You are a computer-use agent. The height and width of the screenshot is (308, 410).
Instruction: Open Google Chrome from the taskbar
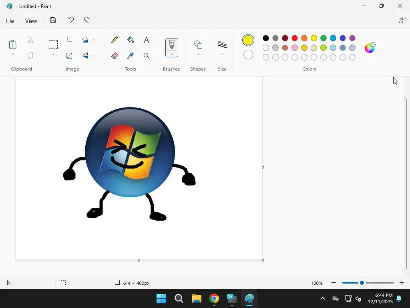click(x=214, y=298)
